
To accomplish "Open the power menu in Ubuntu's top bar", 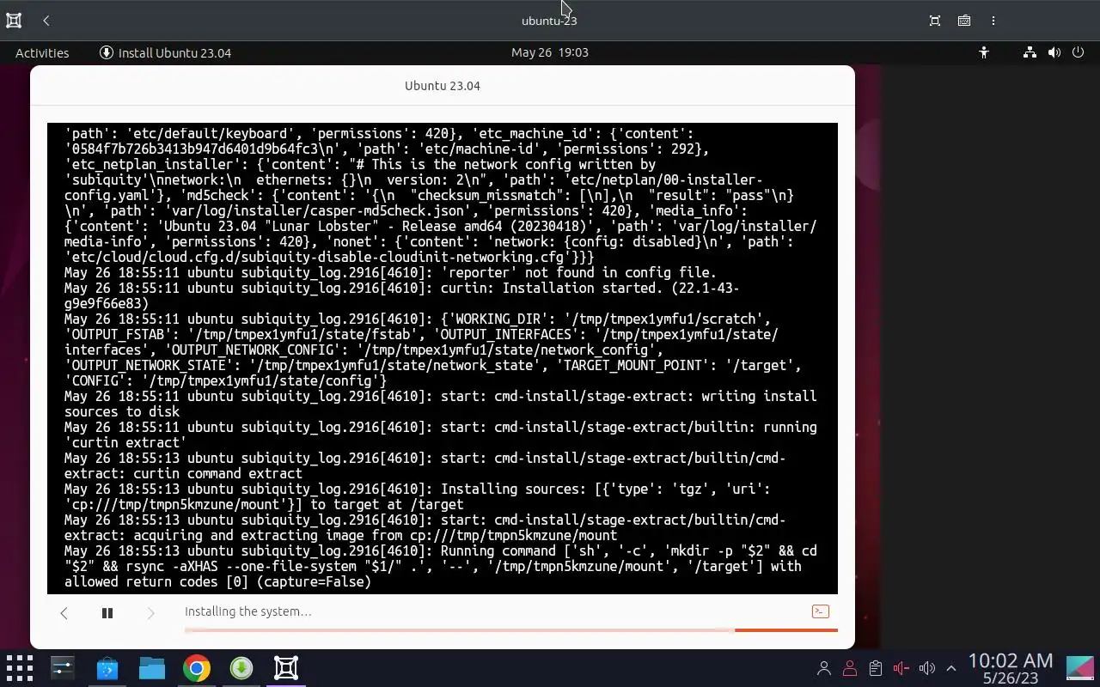I will [x=1079, y=52].
